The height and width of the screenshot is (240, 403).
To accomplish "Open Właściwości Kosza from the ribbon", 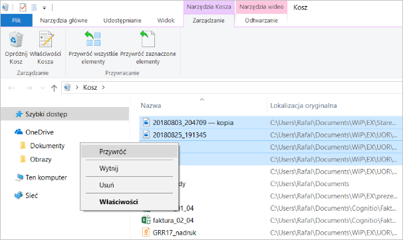I will pos(45,48).
